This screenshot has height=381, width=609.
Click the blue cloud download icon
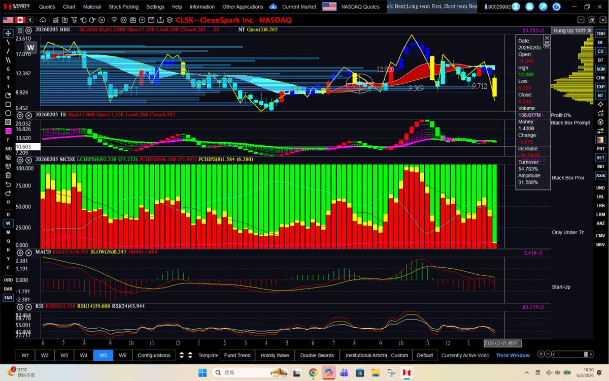(273, 7)
